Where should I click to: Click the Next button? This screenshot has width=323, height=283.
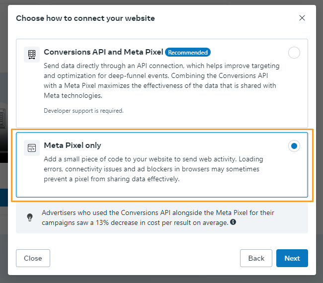pos(292,258)
